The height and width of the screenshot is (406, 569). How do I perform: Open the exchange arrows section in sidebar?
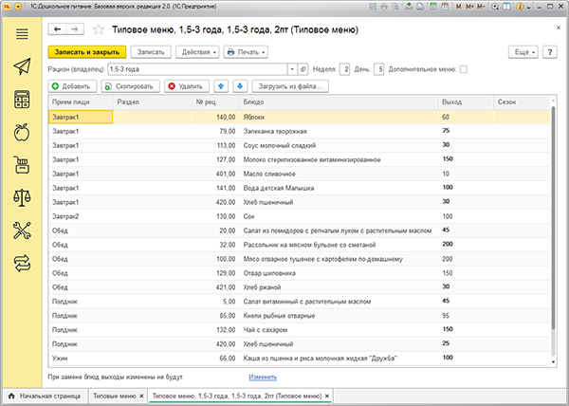coord(22,263)
